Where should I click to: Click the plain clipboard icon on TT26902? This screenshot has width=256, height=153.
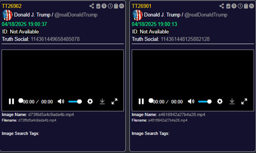click(116, 6)
